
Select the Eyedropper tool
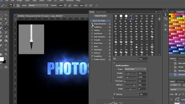point(6,23)
